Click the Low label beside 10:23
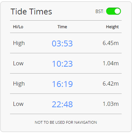Viewport: 132px width, 133px height. coord(18,64)
